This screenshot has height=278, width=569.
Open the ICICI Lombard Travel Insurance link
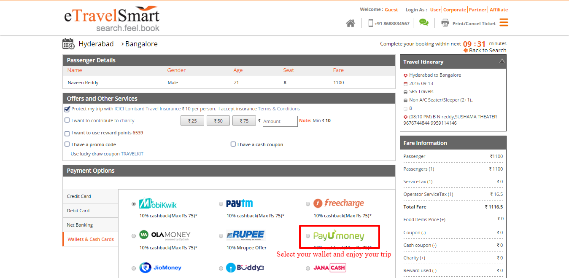click(148, 109)
